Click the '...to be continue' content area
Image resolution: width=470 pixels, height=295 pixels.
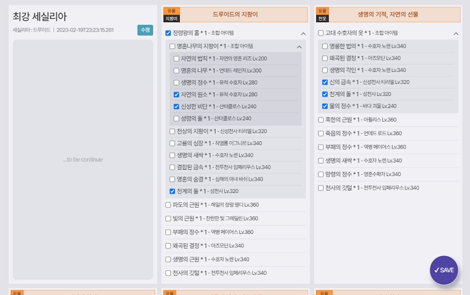click(83, 160)
